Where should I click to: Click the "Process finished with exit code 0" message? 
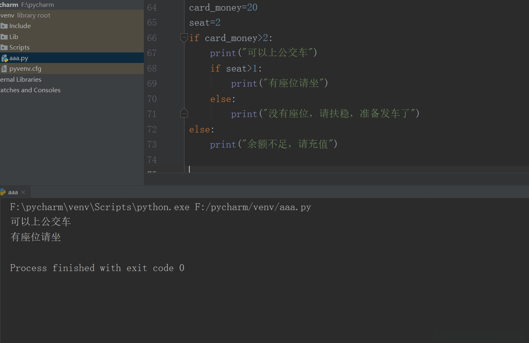(x=97, y=268)
